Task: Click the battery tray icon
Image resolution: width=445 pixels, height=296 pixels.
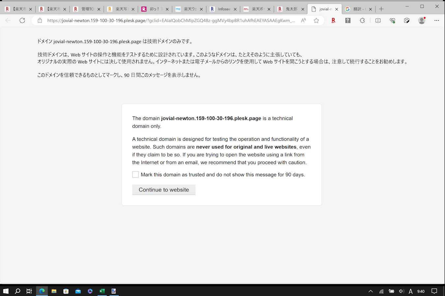Action: pyautogui.click(x=392, y=291)
